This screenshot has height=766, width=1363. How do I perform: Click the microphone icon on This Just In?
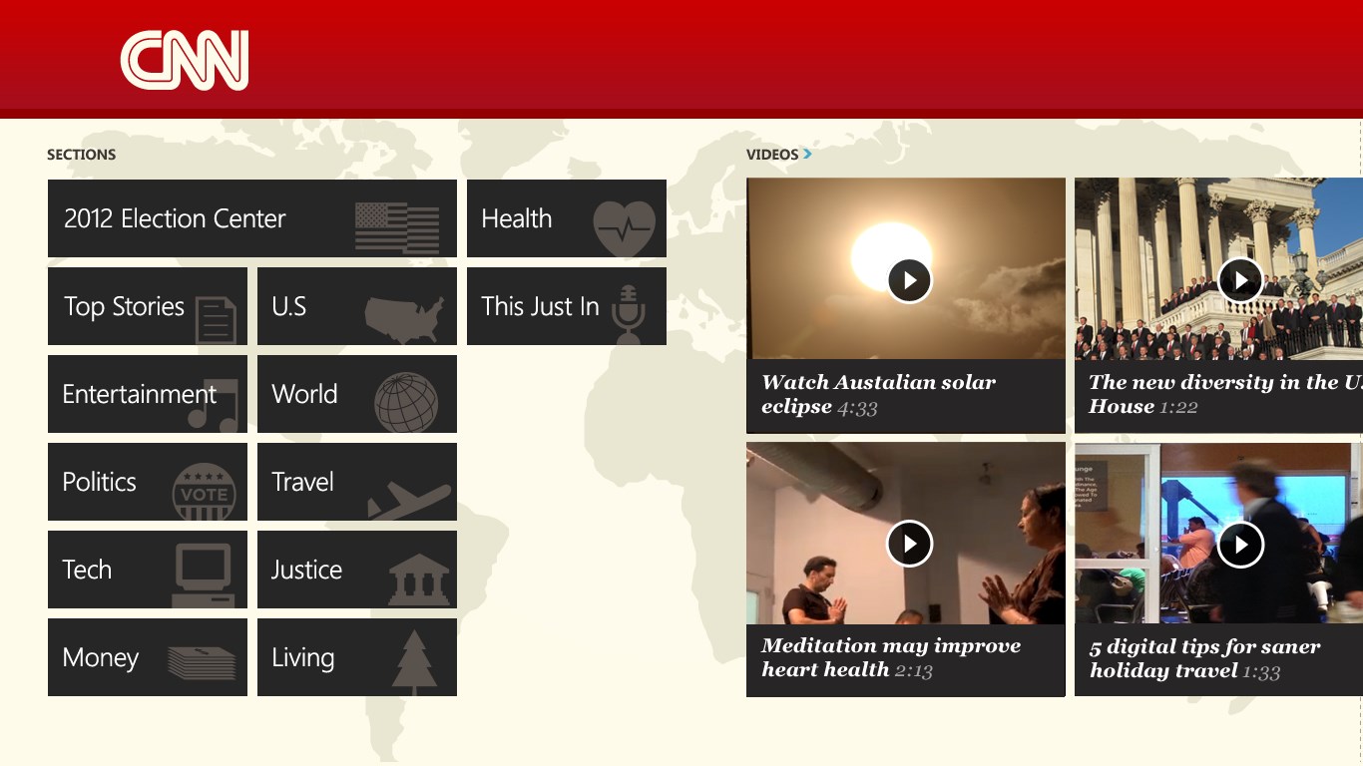629,314
